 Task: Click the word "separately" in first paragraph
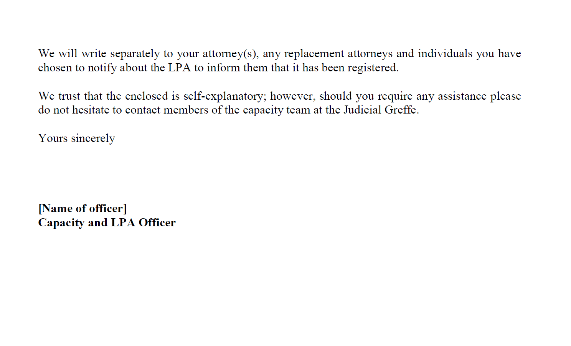[135, 54]
